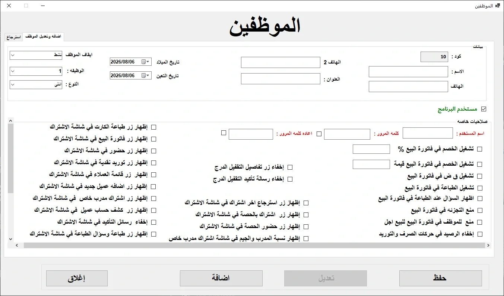Check إخفاء رسالة تأكيد التقفيل الدرج
The width and height of the screenshot is (504, 296).
[290, 179]
